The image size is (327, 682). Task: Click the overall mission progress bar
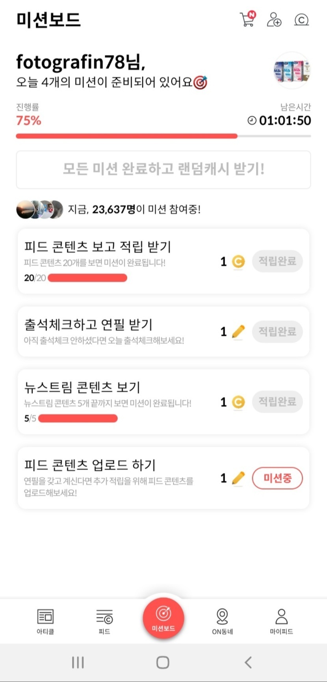[x=163, y=136]
